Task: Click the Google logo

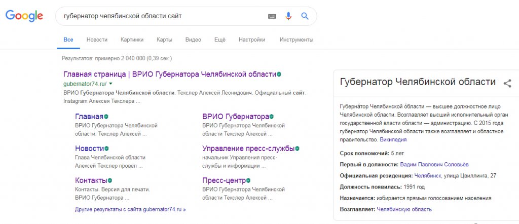Action: [24, 16]
